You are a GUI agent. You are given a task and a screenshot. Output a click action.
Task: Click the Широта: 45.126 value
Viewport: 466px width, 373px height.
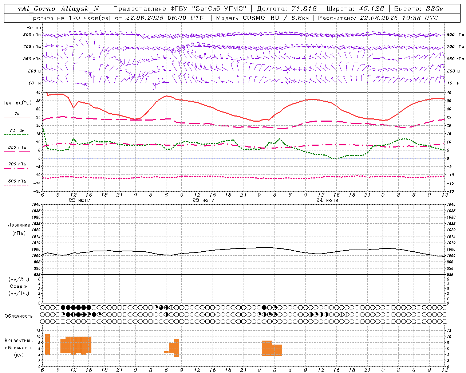[355, 9]
